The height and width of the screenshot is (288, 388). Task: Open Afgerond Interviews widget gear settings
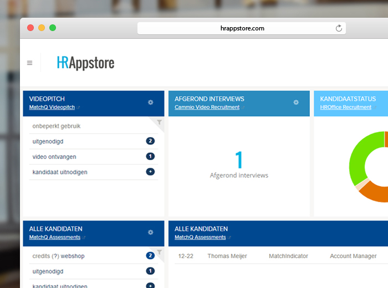pyautogui.click(x=296, y=102)
